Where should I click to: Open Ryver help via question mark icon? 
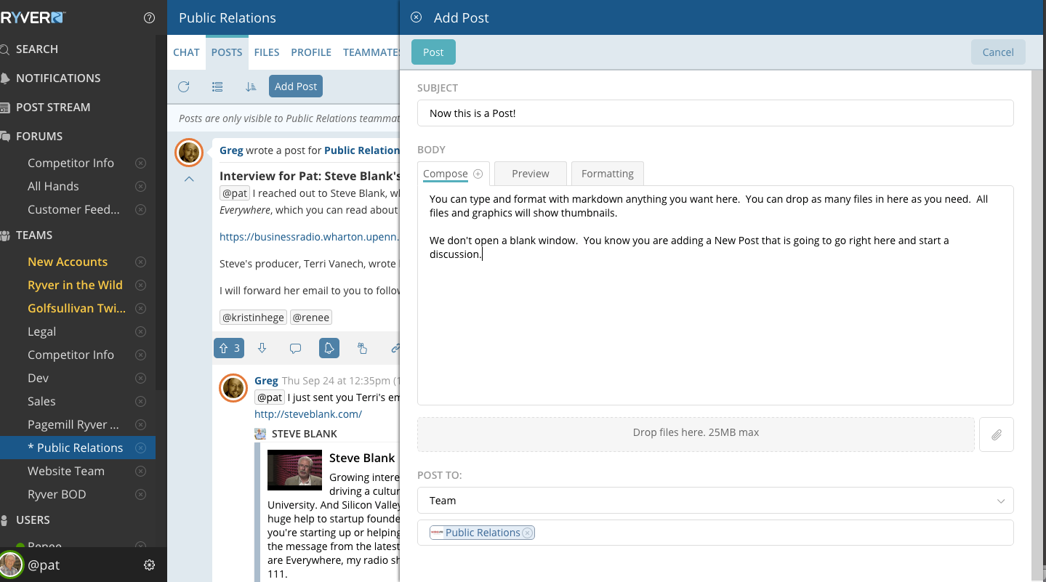(x=150, y=18)
